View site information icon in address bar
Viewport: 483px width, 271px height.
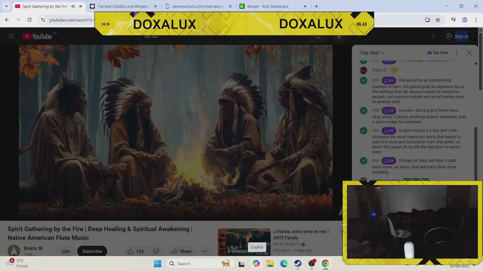(x=43, y=20)
